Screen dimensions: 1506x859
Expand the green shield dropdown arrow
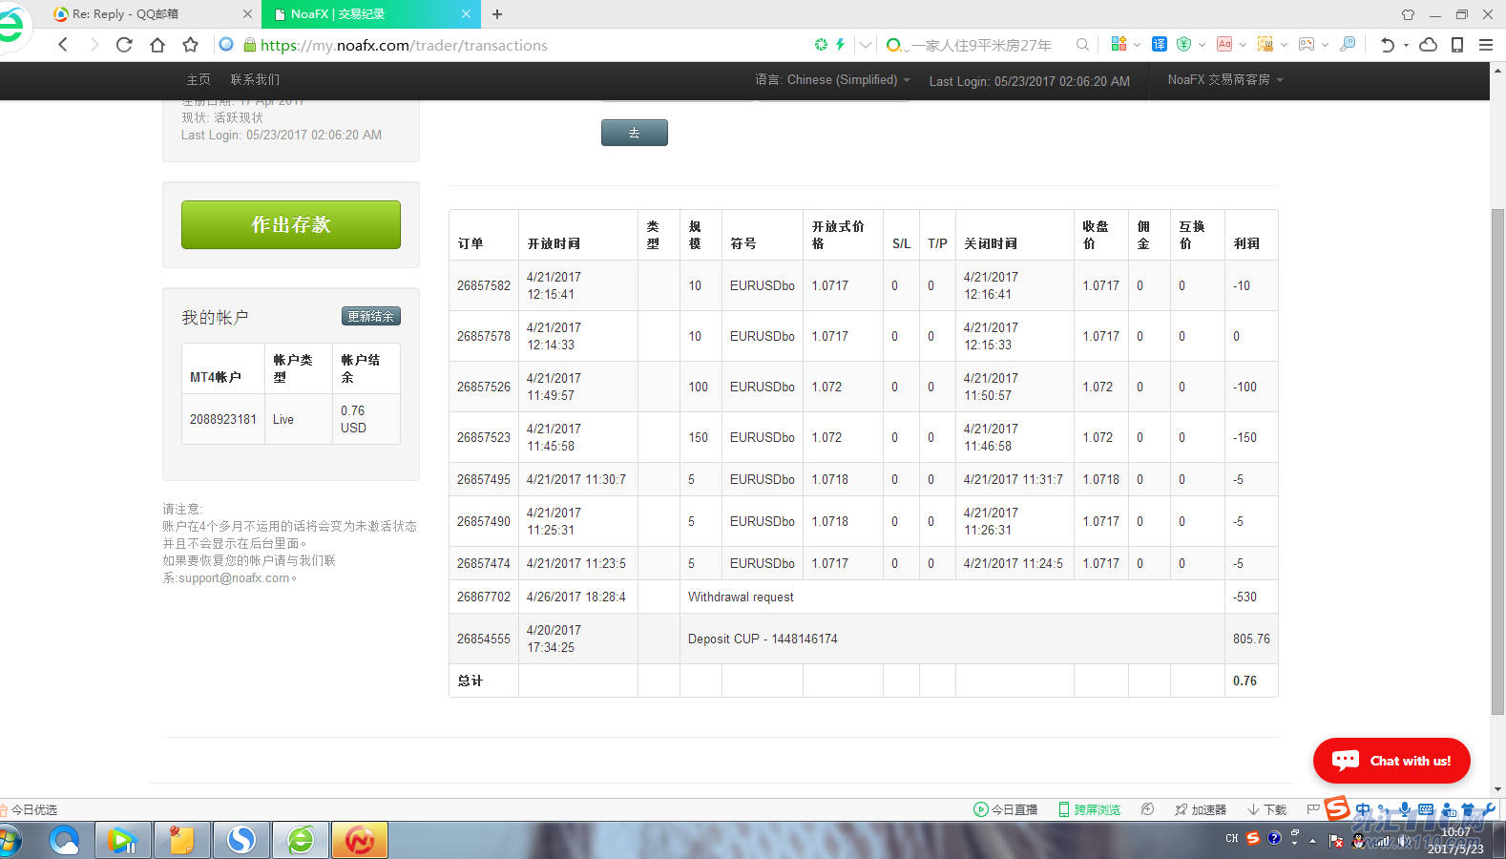pos(1202,45)
